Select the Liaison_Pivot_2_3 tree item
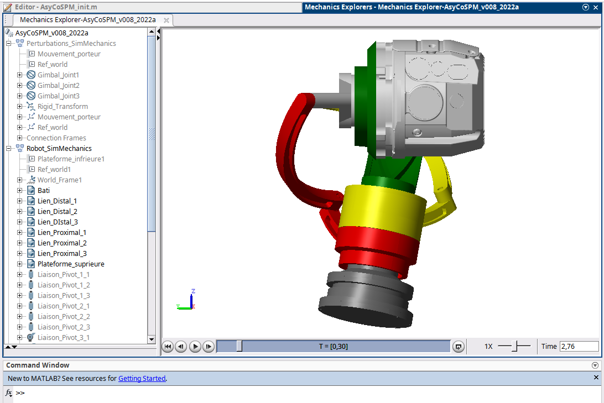This screenshot has height=403, width=604. click(64, 327)
